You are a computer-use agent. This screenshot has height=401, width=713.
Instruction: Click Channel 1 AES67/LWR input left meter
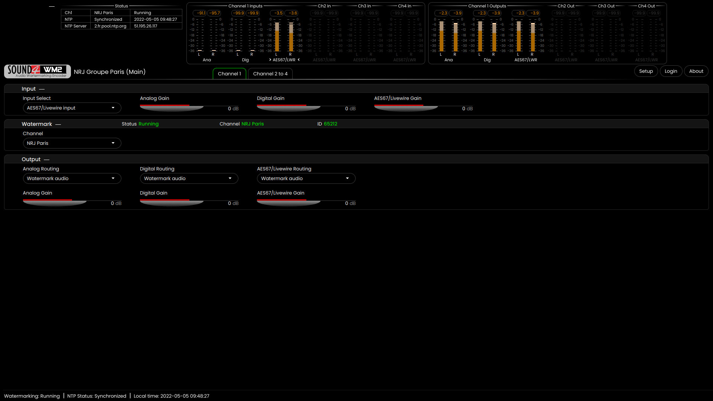[277, 36]
